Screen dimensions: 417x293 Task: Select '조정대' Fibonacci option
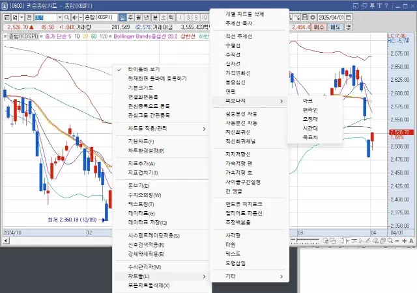tap(315, 120)
